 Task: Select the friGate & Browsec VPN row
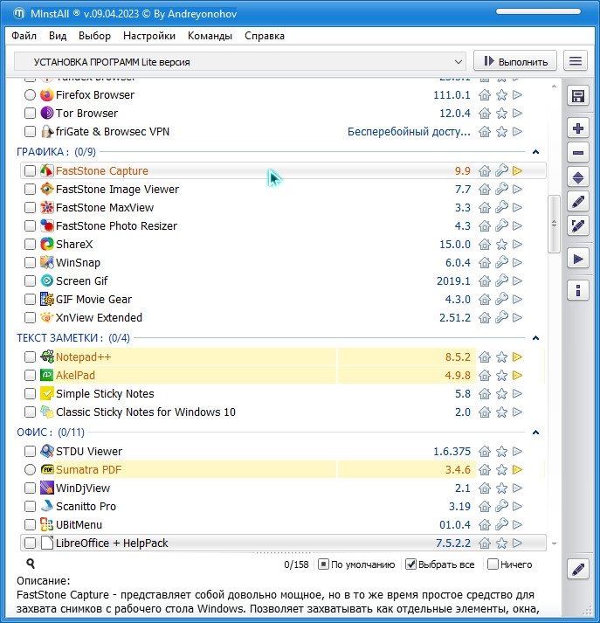click(283, 132)
